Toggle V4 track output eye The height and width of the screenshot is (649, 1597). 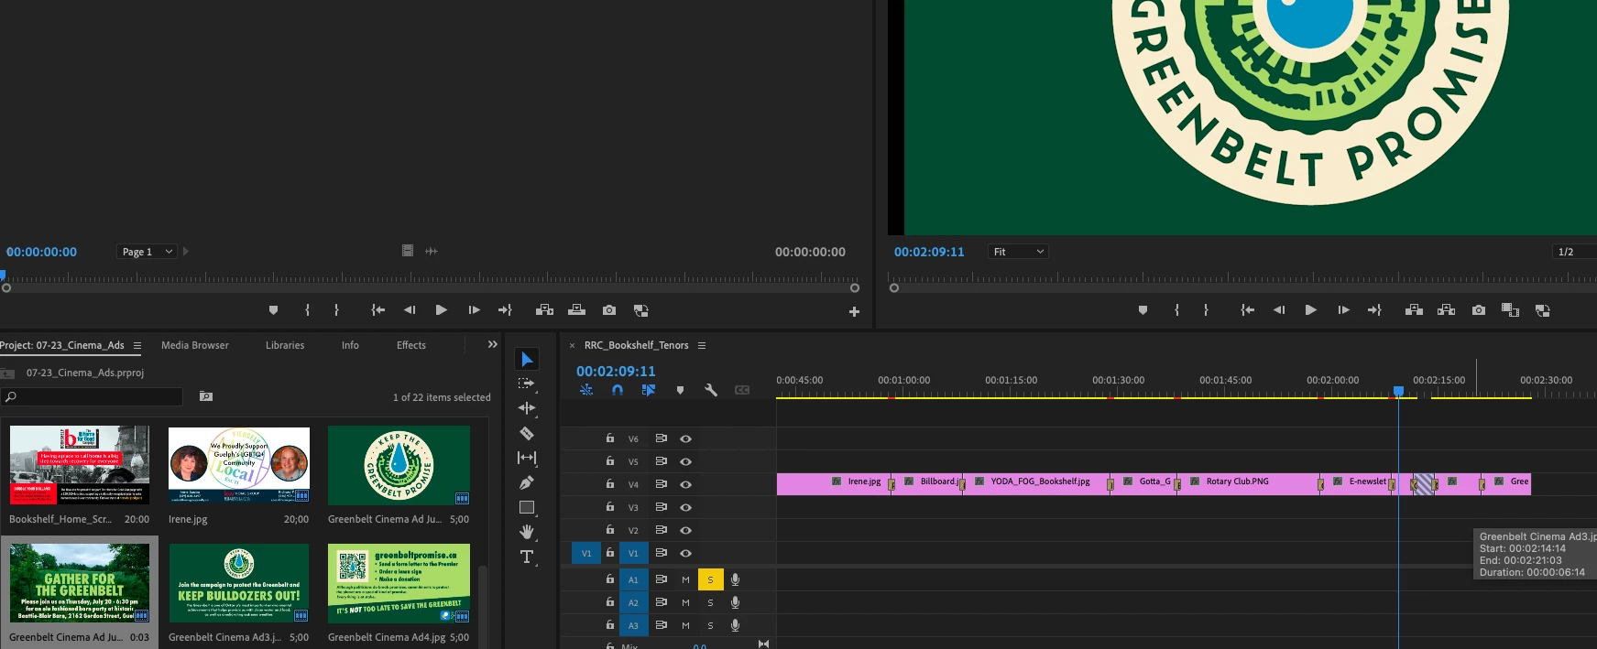coord(685,484)
